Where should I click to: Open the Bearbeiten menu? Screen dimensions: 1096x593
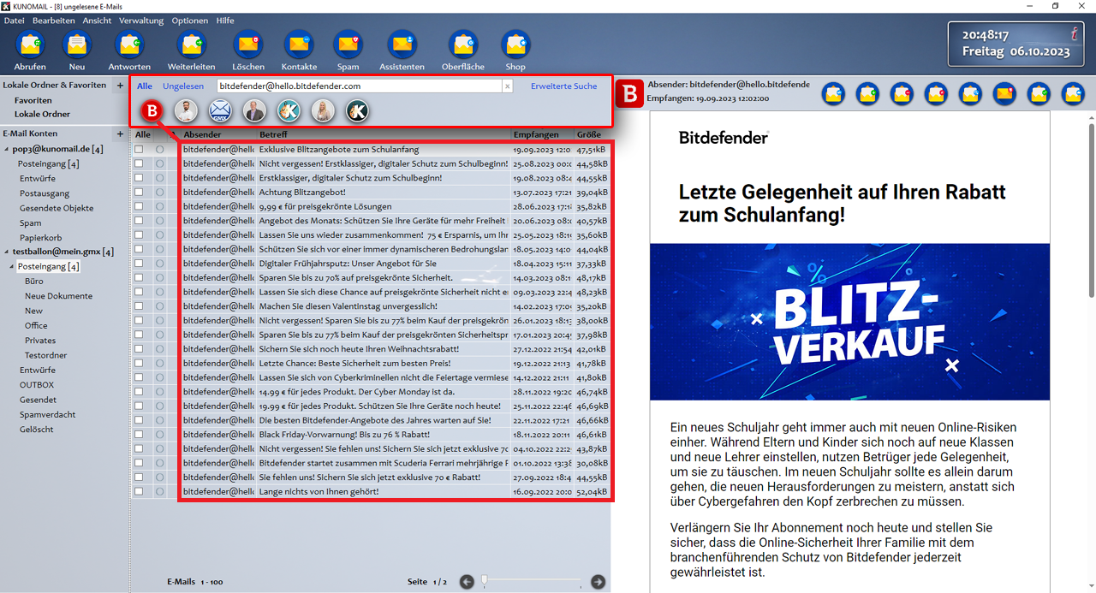click(x=54, y=21)
